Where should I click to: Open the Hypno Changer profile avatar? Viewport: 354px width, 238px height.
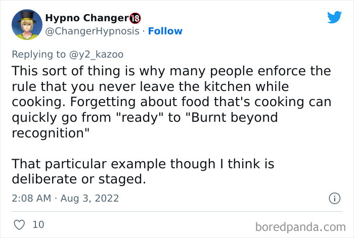(26, 24)
